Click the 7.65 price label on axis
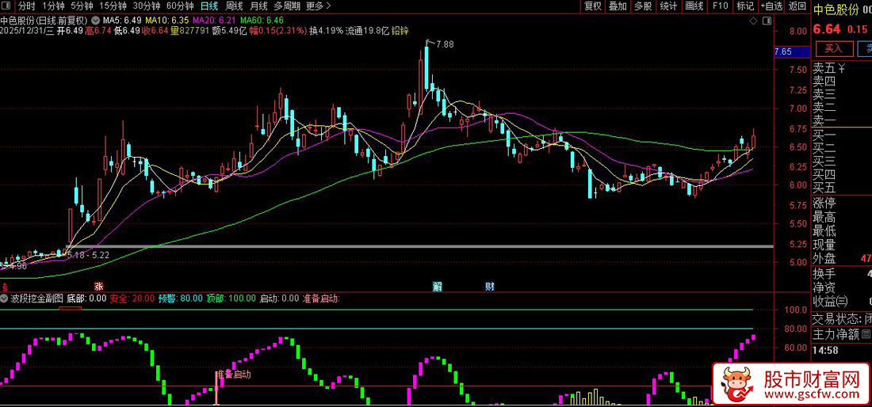872x407 pixels. tap(783, 52)
